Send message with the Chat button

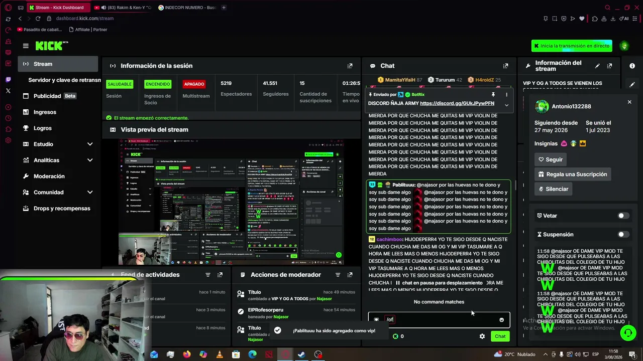click(500, 336)
